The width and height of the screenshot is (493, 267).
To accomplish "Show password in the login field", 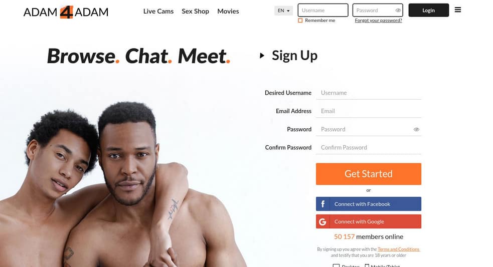I will pyautogui.click(x=398, y=11).
